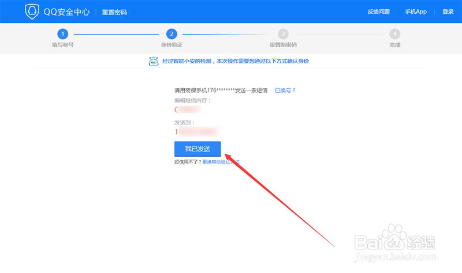Select step 4 circle 完成
The width and height of the screenshot is (462, 273).
pyautogui.click(x=395, y=34)
